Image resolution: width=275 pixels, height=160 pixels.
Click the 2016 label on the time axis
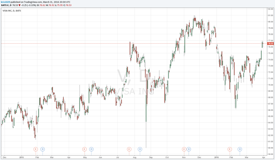tap(217, 157)
